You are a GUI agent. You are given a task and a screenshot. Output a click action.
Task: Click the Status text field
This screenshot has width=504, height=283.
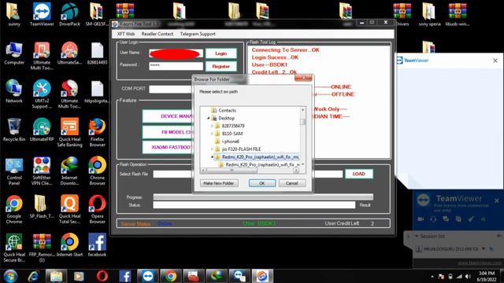tap(254, 204)
